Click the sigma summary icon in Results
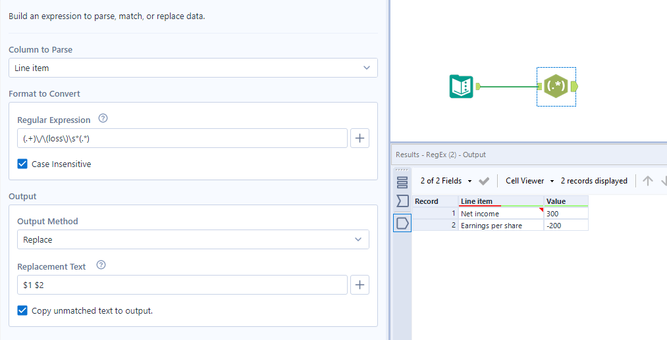The image size is (667, 340). click(402, 201)
